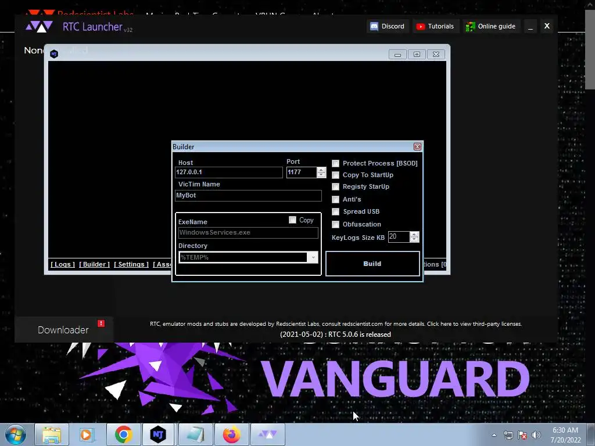Edit the Host field showing 127.0.0.1
595x446 pixels.
(229, 172)
